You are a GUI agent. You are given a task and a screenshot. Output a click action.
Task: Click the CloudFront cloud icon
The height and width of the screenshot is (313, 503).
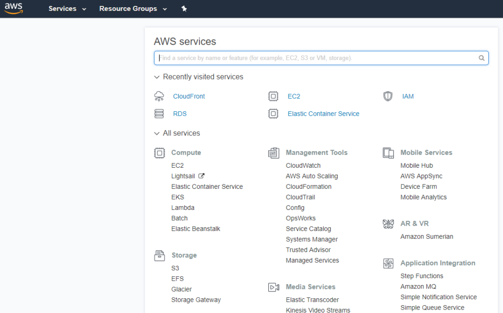tap(159, 96)
